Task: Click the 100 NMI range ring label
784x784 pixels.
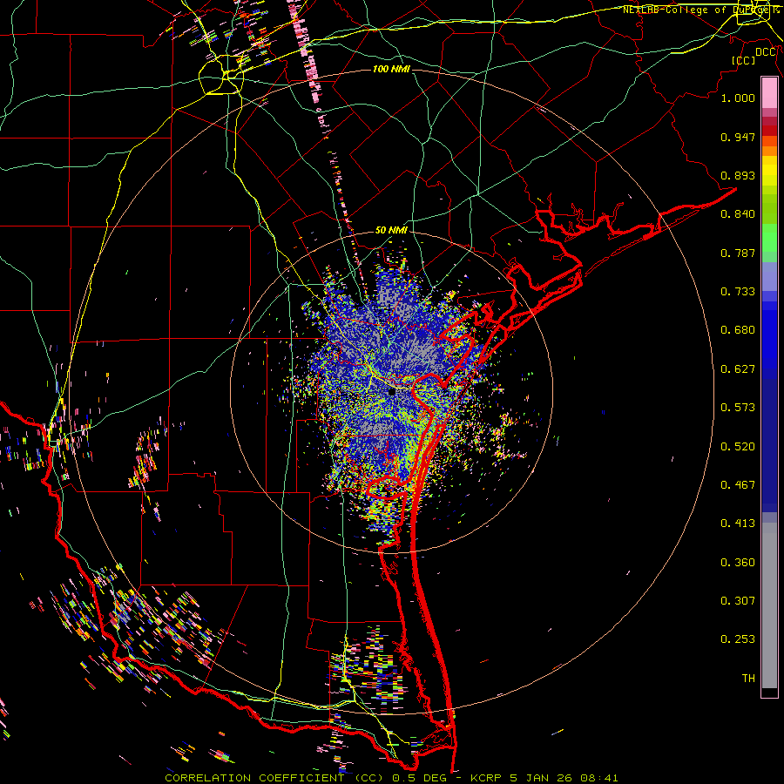Action: tap(391, 69)
